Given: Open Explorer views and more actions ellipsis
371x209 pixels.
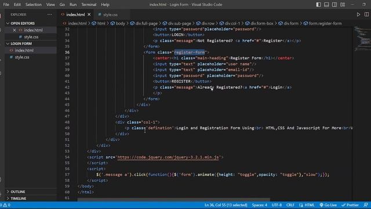Looking at the screenshot, I should point(49,15).
